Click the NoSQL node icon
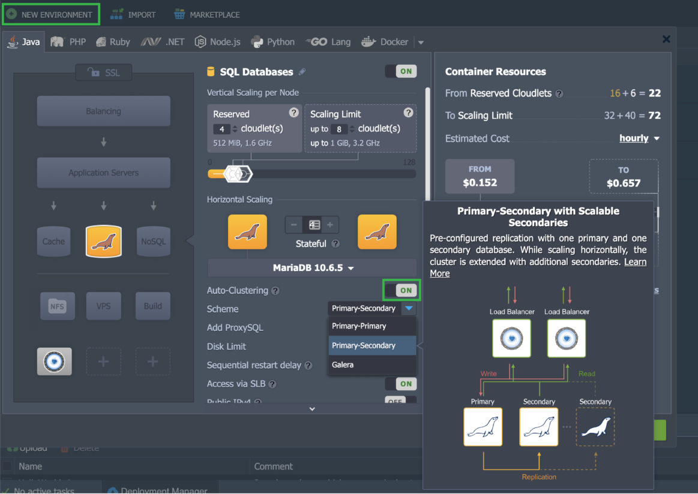 point(153,241)
